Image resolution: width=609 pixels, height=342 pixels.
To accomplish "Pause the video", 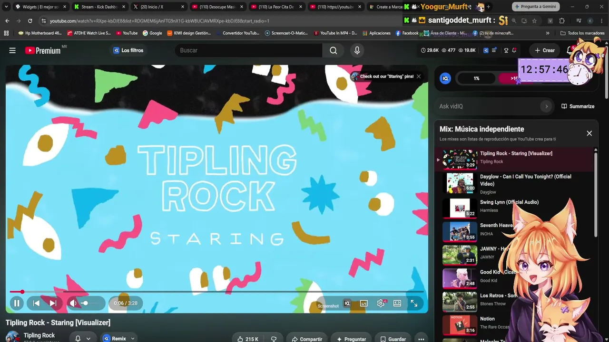I will (x=17, y=303).
